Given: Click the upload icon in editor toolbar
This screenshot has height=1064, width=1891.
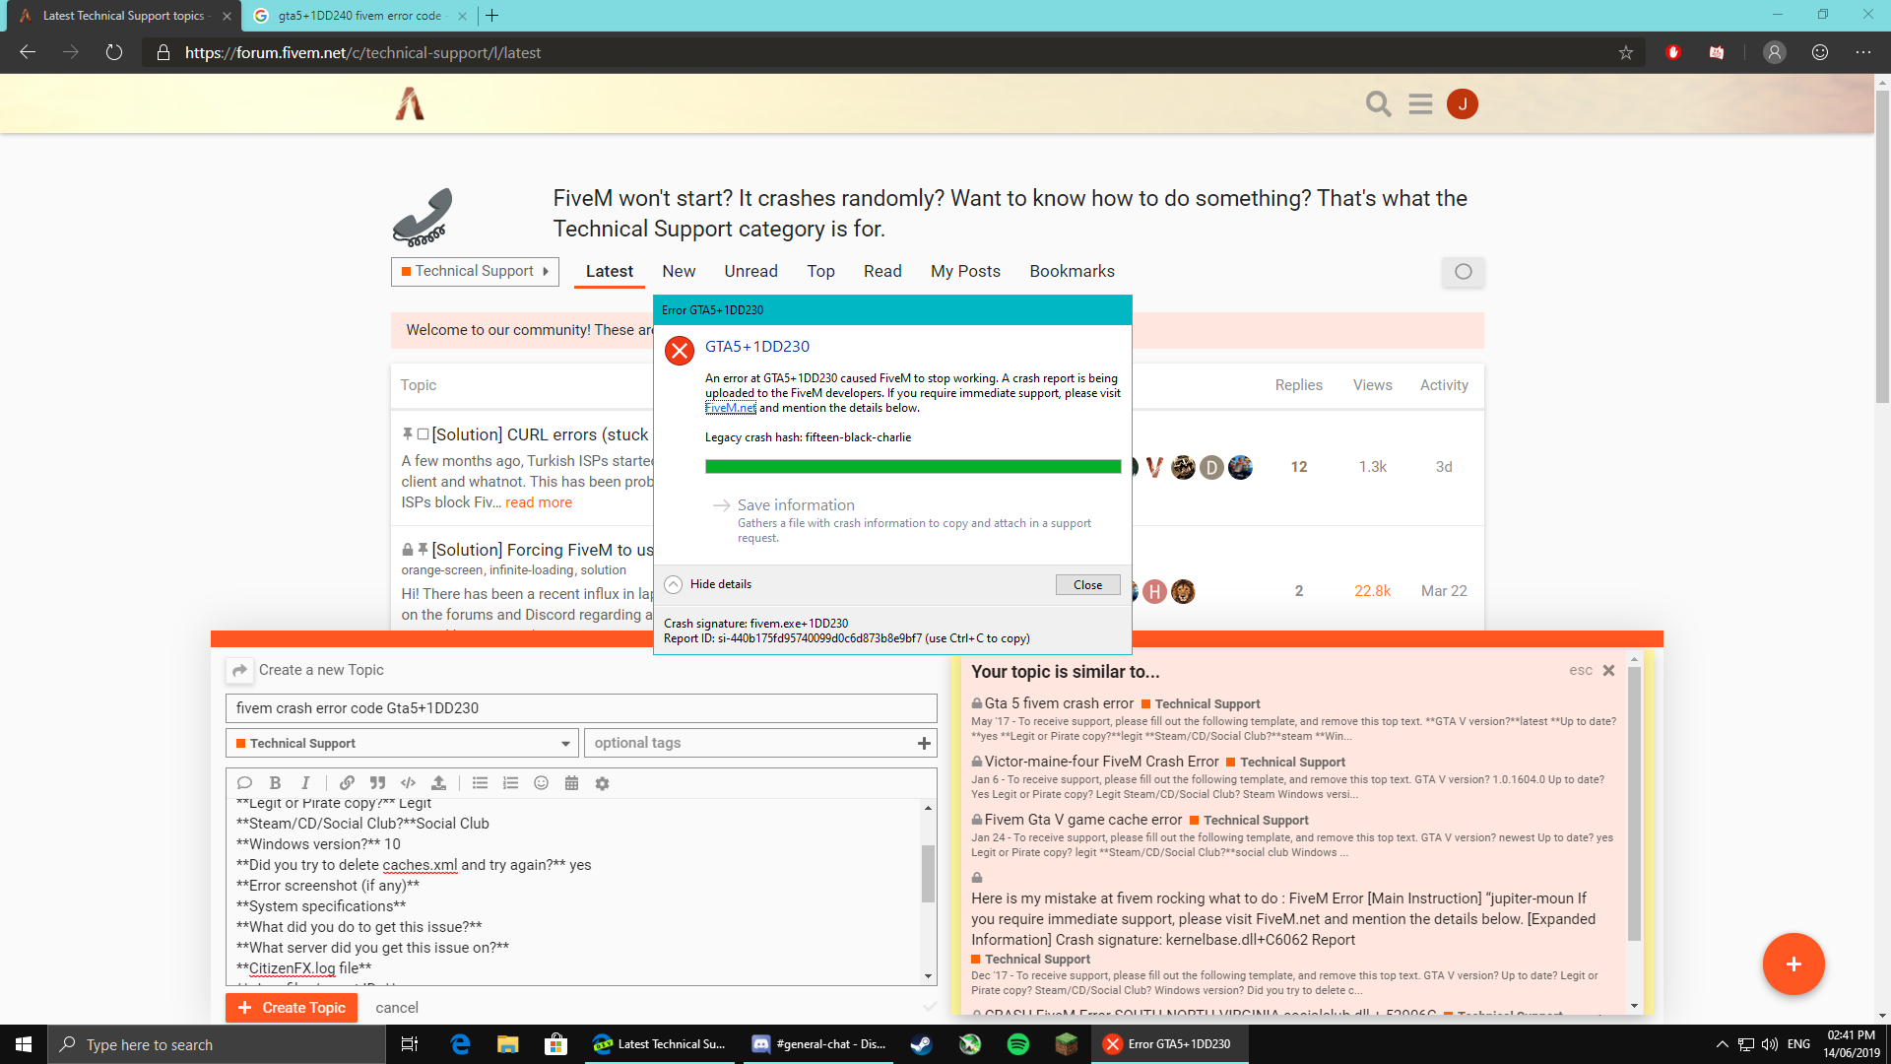Looking at the screenshot, I should (x=438, y=783).
